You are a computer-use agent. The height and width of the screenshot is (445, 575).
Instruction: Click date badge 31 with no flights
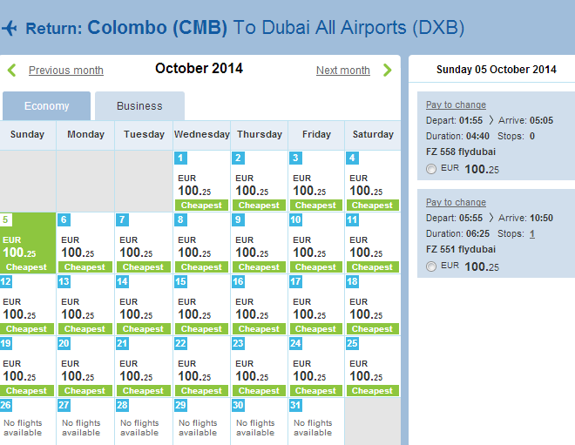point(295,406)
